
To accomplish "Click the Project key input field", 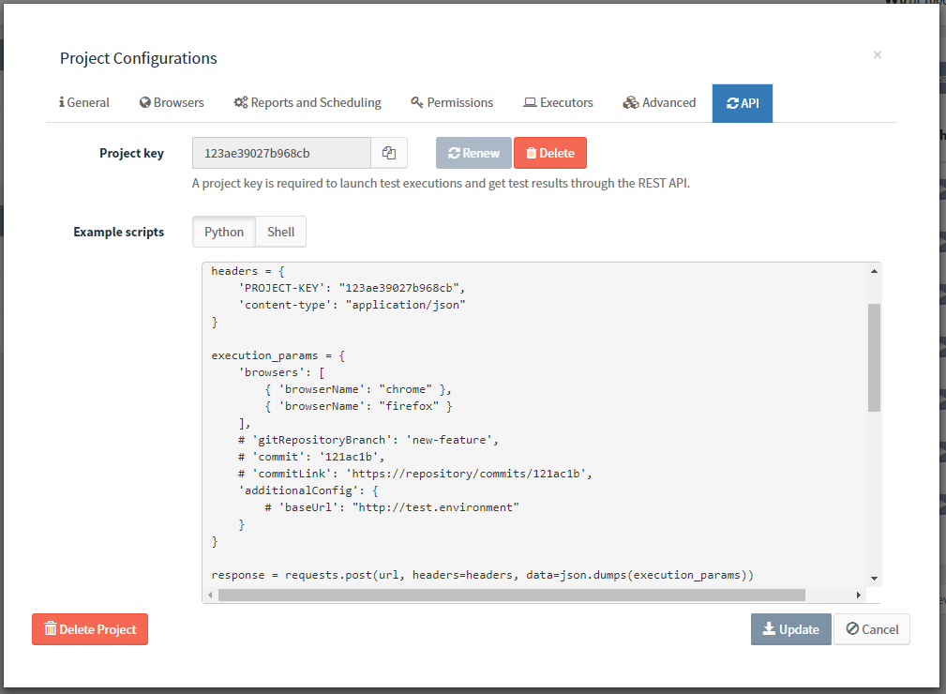I will click(281, 153).
